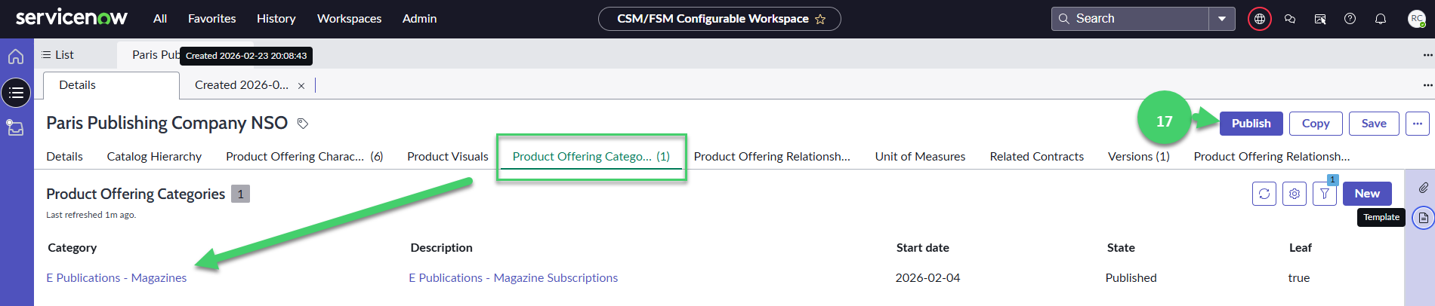Close the Created 2026-0... tab
The image size is (1435, 306).
(301, 86)
